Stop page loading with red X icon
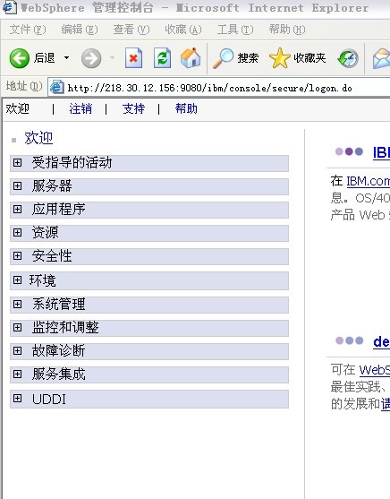Image resolution: width=390 pixels, height=499 pixels. 133,58
